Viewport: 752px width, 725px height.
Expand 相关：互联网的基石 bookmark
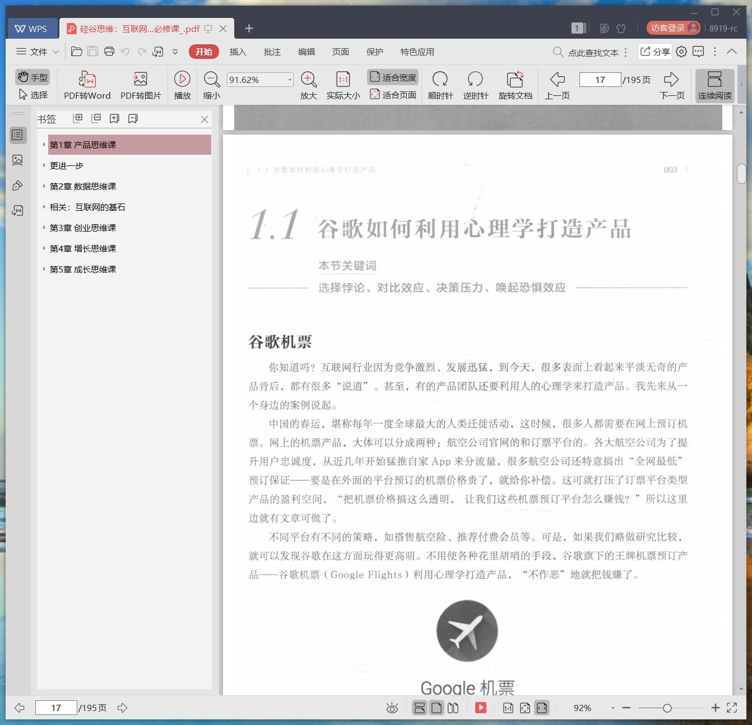coord(44,207)
